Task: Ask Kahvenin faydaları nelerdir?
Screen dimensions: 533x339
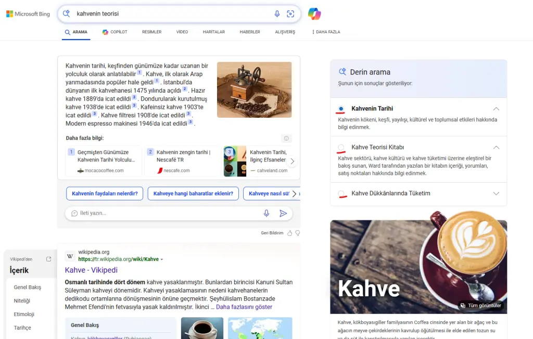Action: 105,194
